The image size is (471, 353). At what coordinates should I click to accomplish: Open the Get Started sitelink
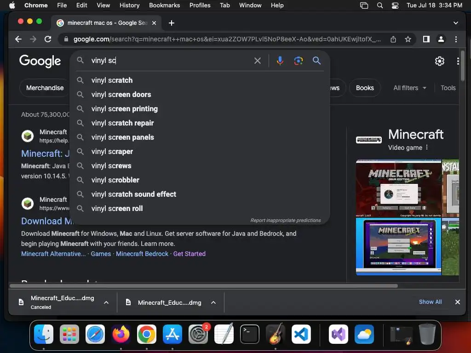click(x=189, y=254)
